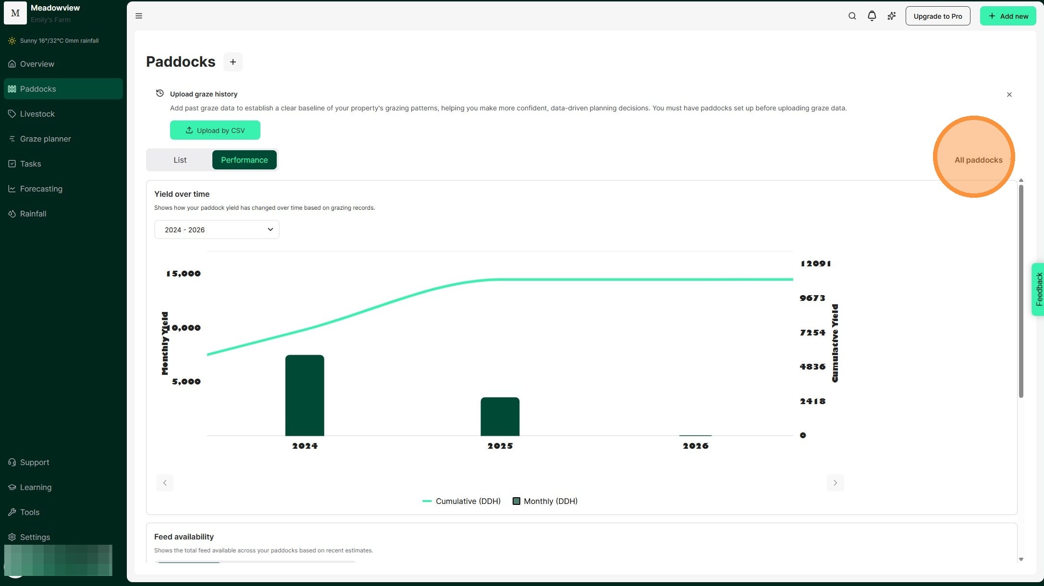Open the All paddocks filter dropdown
The image size is (1044, 586).
[x=978, y=160]
